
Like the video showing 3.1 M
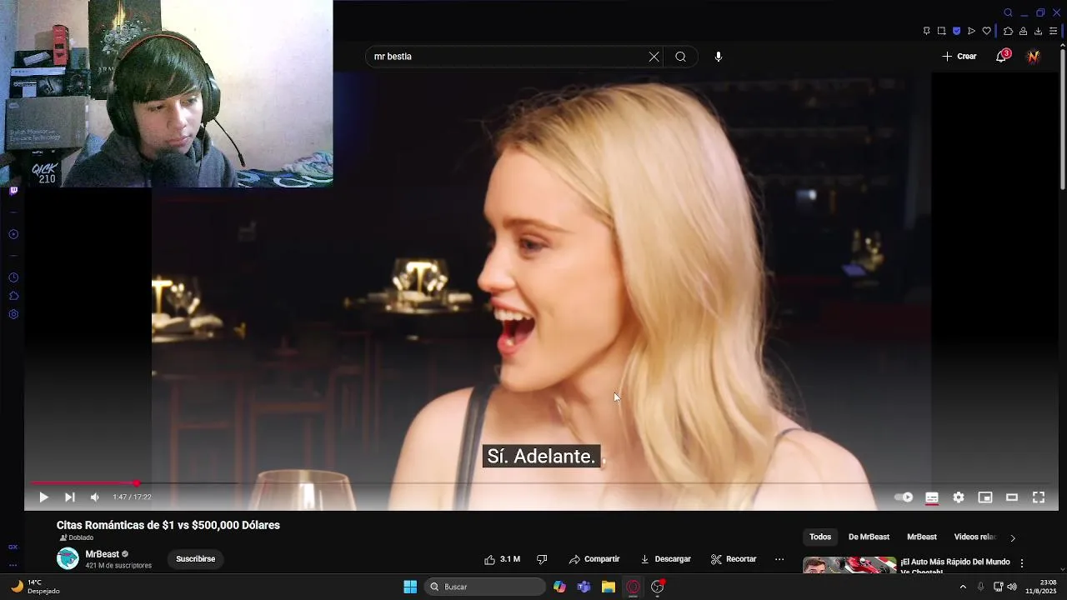click(x=502, y=559)
